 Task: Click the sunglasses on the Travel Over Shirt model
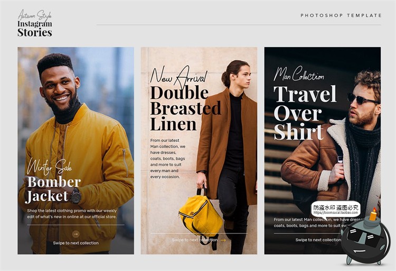(362, 100)
